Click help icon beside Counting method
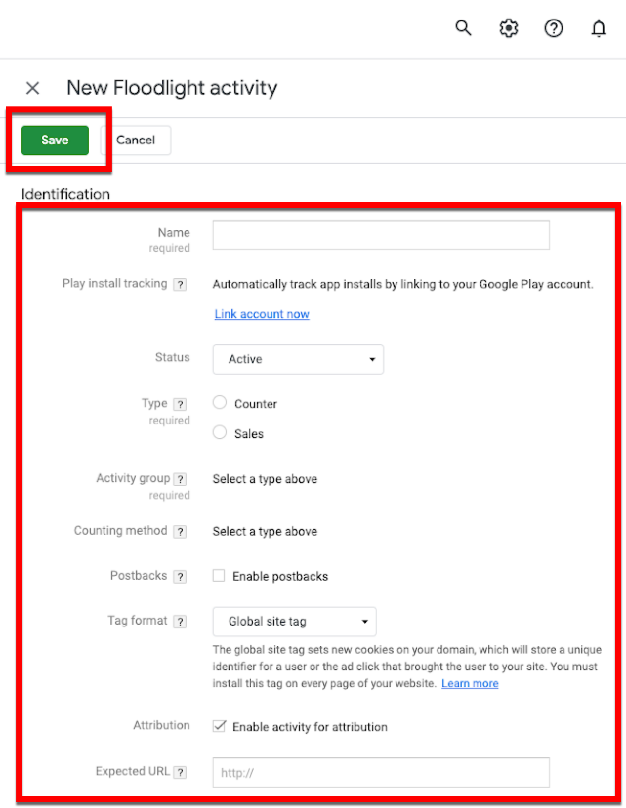This screenshot has height=808, width=626. 180,531
